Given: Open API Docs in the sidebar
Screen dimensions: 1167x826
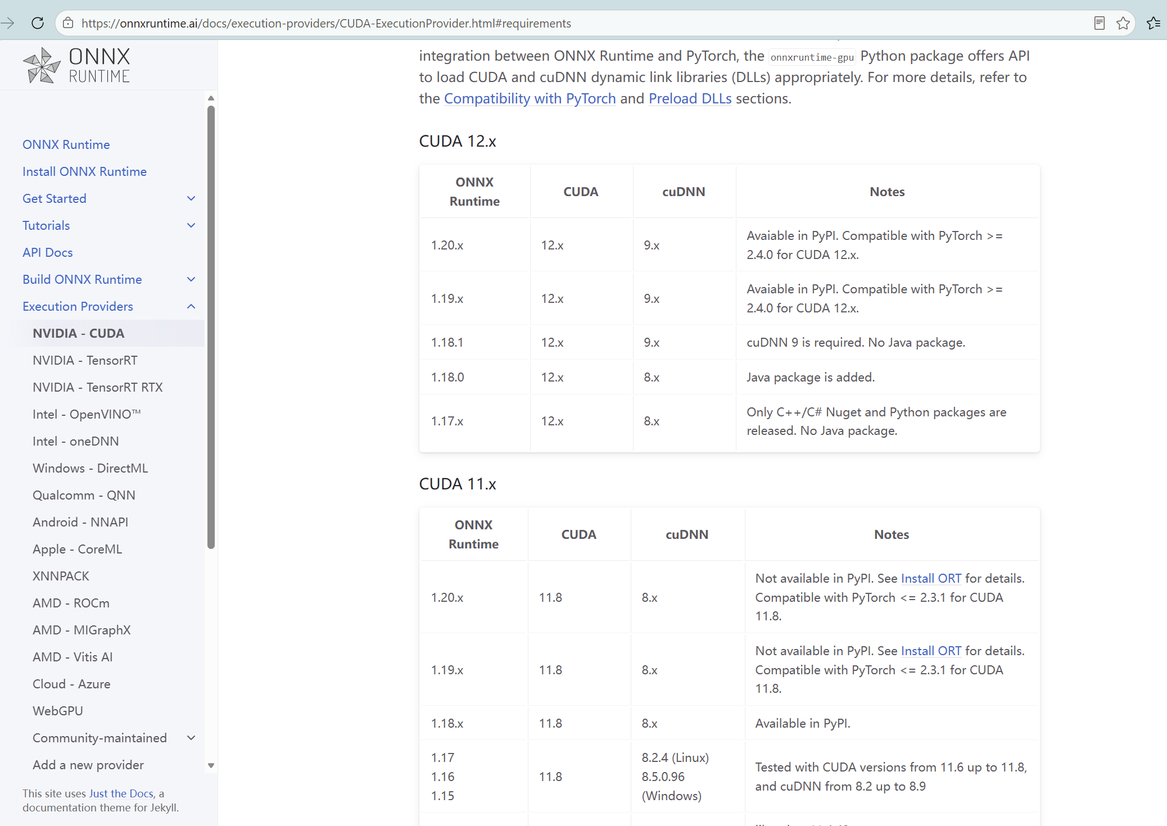Looking at the screenshot, I should [x=48, y=252].
